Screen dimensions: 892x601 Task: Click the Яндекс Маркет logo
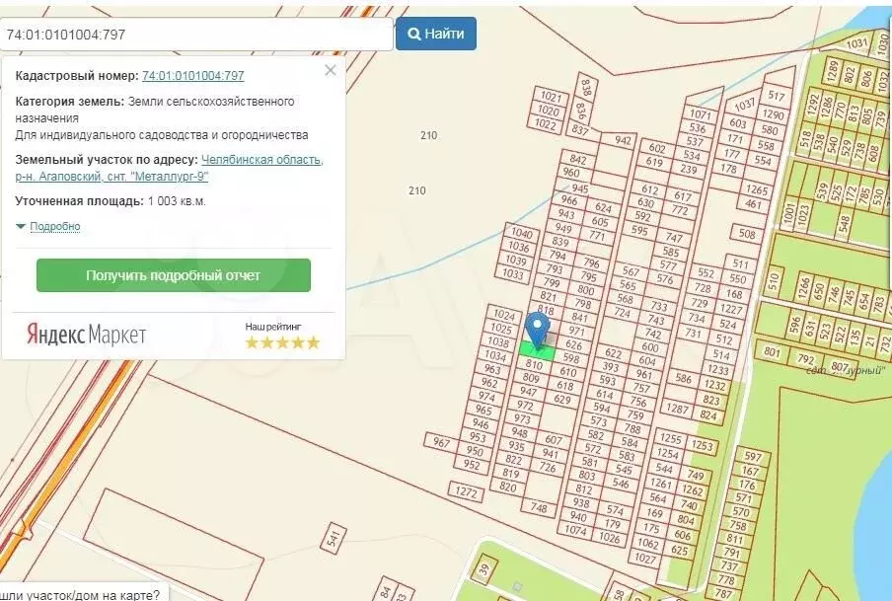(87, 334)
